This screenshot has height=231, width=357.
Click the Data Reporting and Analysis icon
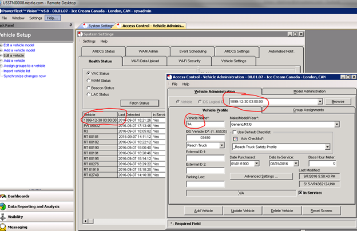click(4, 206)
